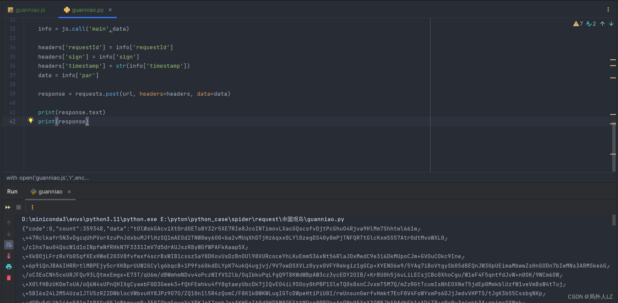Close the guanniao run tab

click(x=69, y=192)
